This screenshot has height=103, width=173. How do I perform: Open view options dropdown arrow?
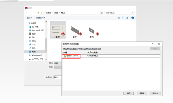122,18
